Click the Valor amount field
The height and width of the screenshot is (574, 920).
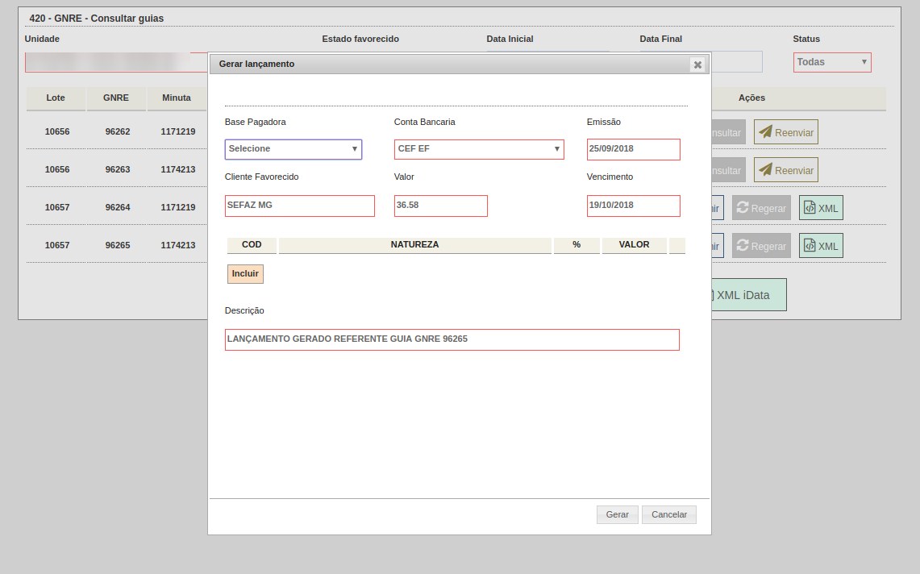pyautogui.click(x=440, y=206)
